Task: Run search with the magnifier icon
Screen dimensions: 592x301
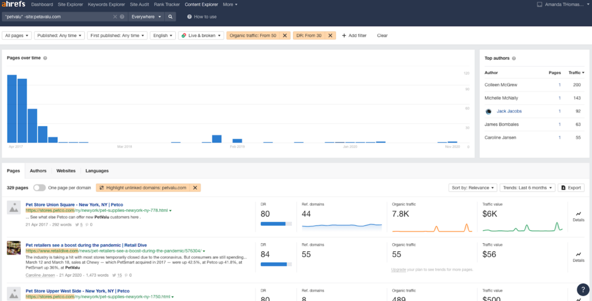Action: [x=171, y=17]
